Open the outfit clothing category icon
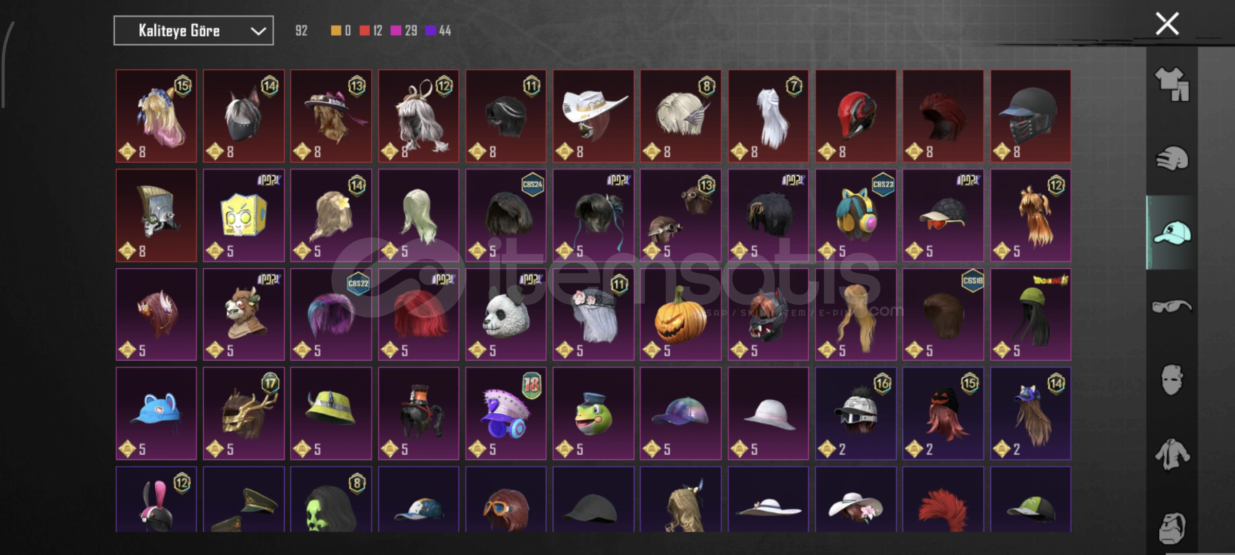1235x555 pixels. [1172, 84]
